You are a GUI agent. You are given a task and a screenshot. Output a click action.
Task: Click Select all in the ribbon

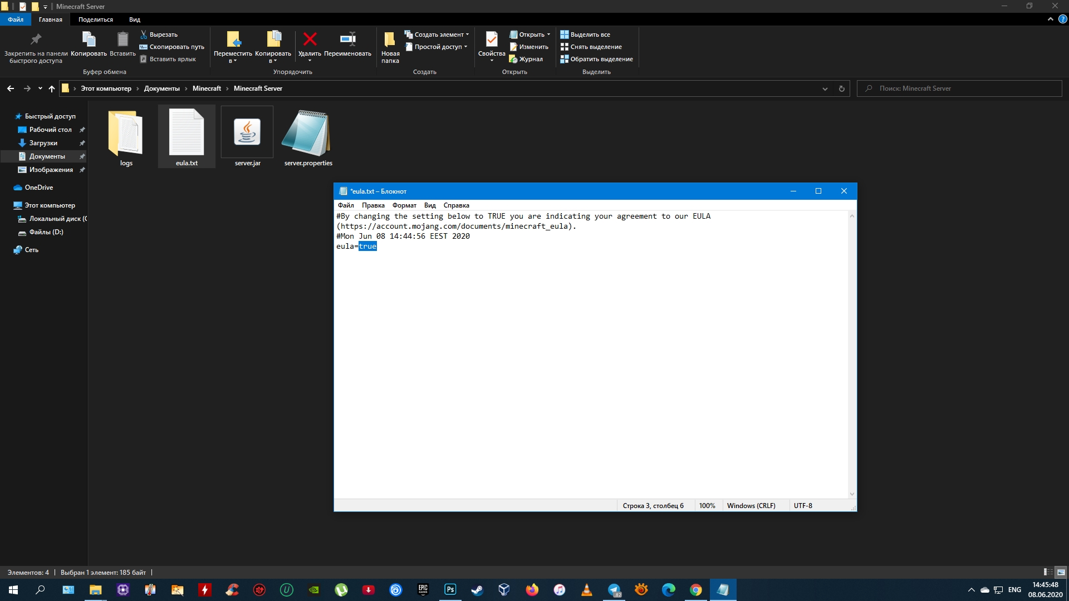coord(585,35)
